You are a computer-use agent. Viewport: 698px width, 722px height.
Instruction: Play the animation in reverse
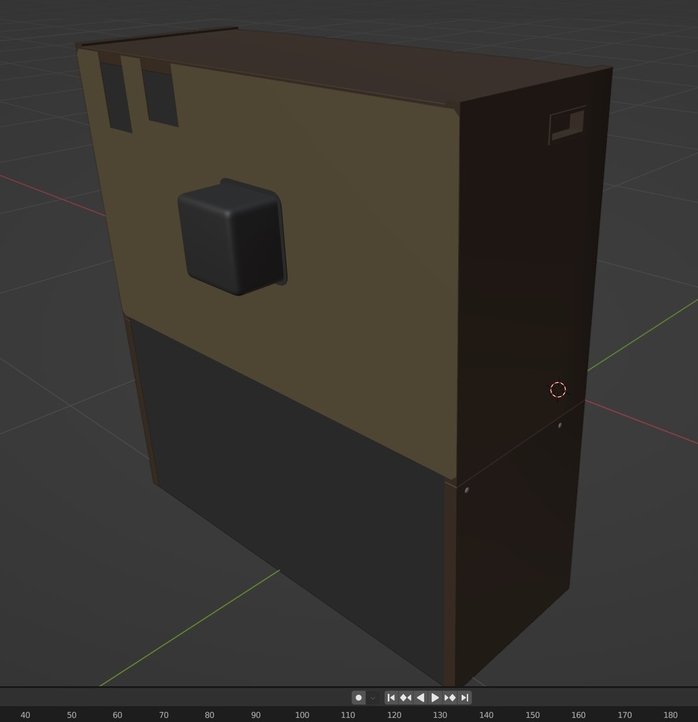[x=420, y=697]
